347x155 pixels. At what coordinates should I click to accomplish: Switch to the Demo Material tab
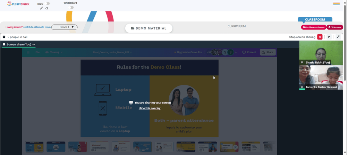pos(149,28)
